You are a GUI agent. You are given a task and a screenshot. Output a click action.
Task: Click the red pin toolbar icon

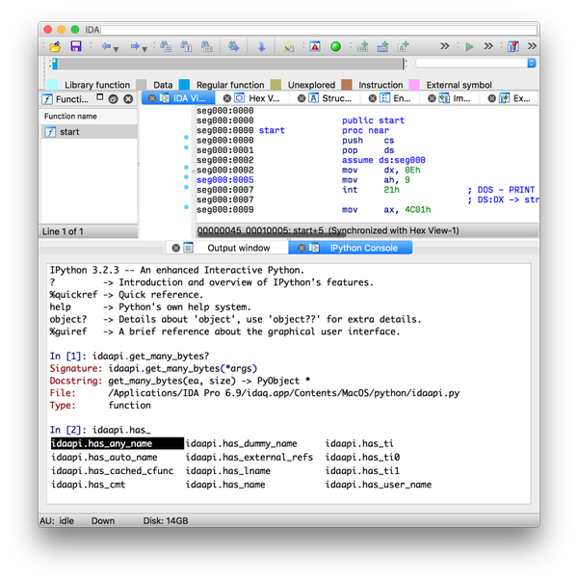coord(513,46)
